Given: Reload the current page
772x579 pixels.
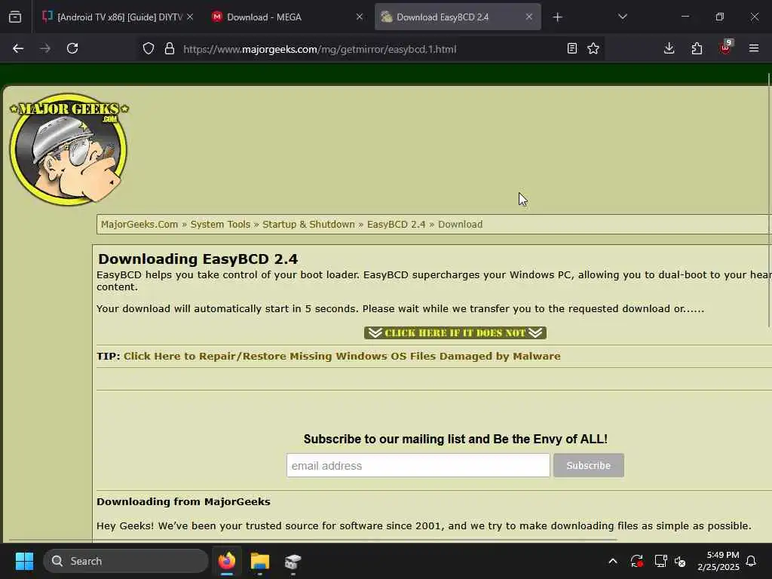Looking at the screenshot, I should 72,48.
